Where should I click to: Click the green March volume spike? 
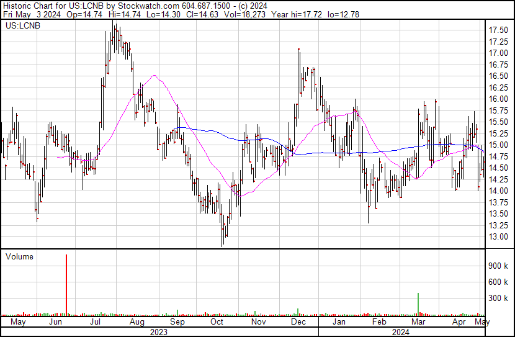pos(418,304)
